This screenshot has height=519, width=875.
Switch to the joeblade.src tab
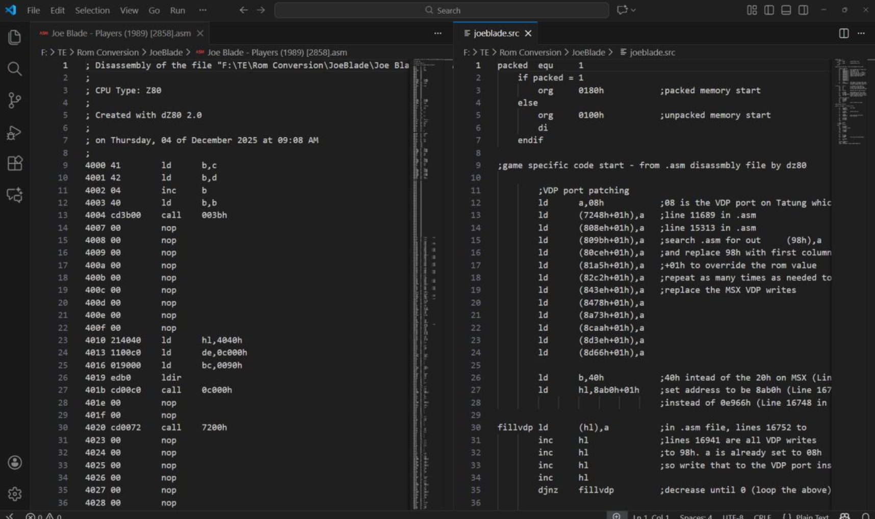[x=496, y=33]
